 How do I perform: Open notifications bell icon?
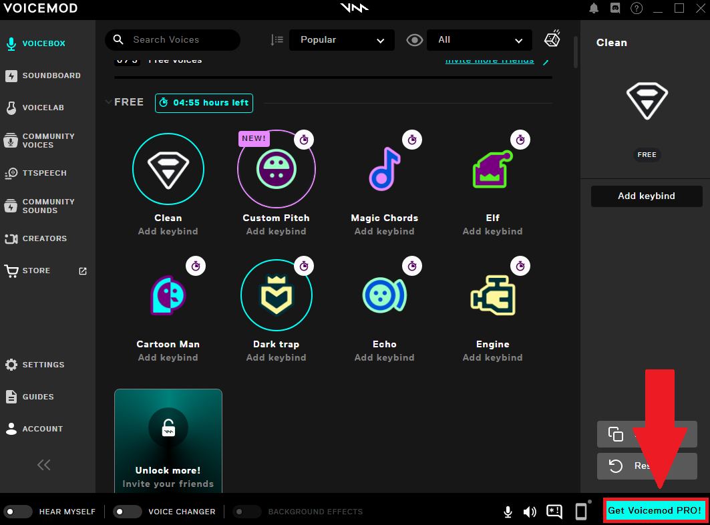594,8
